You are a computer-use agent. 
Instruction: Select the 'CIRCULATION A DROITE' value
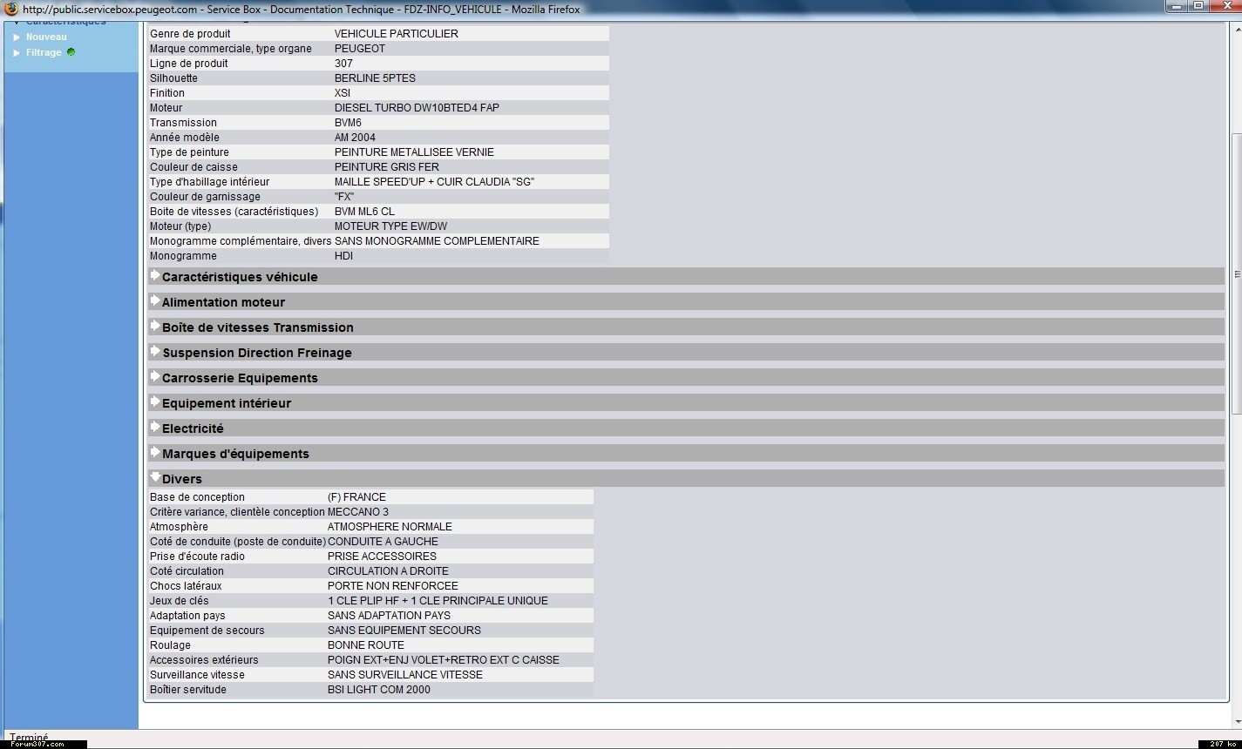[388, 571]
